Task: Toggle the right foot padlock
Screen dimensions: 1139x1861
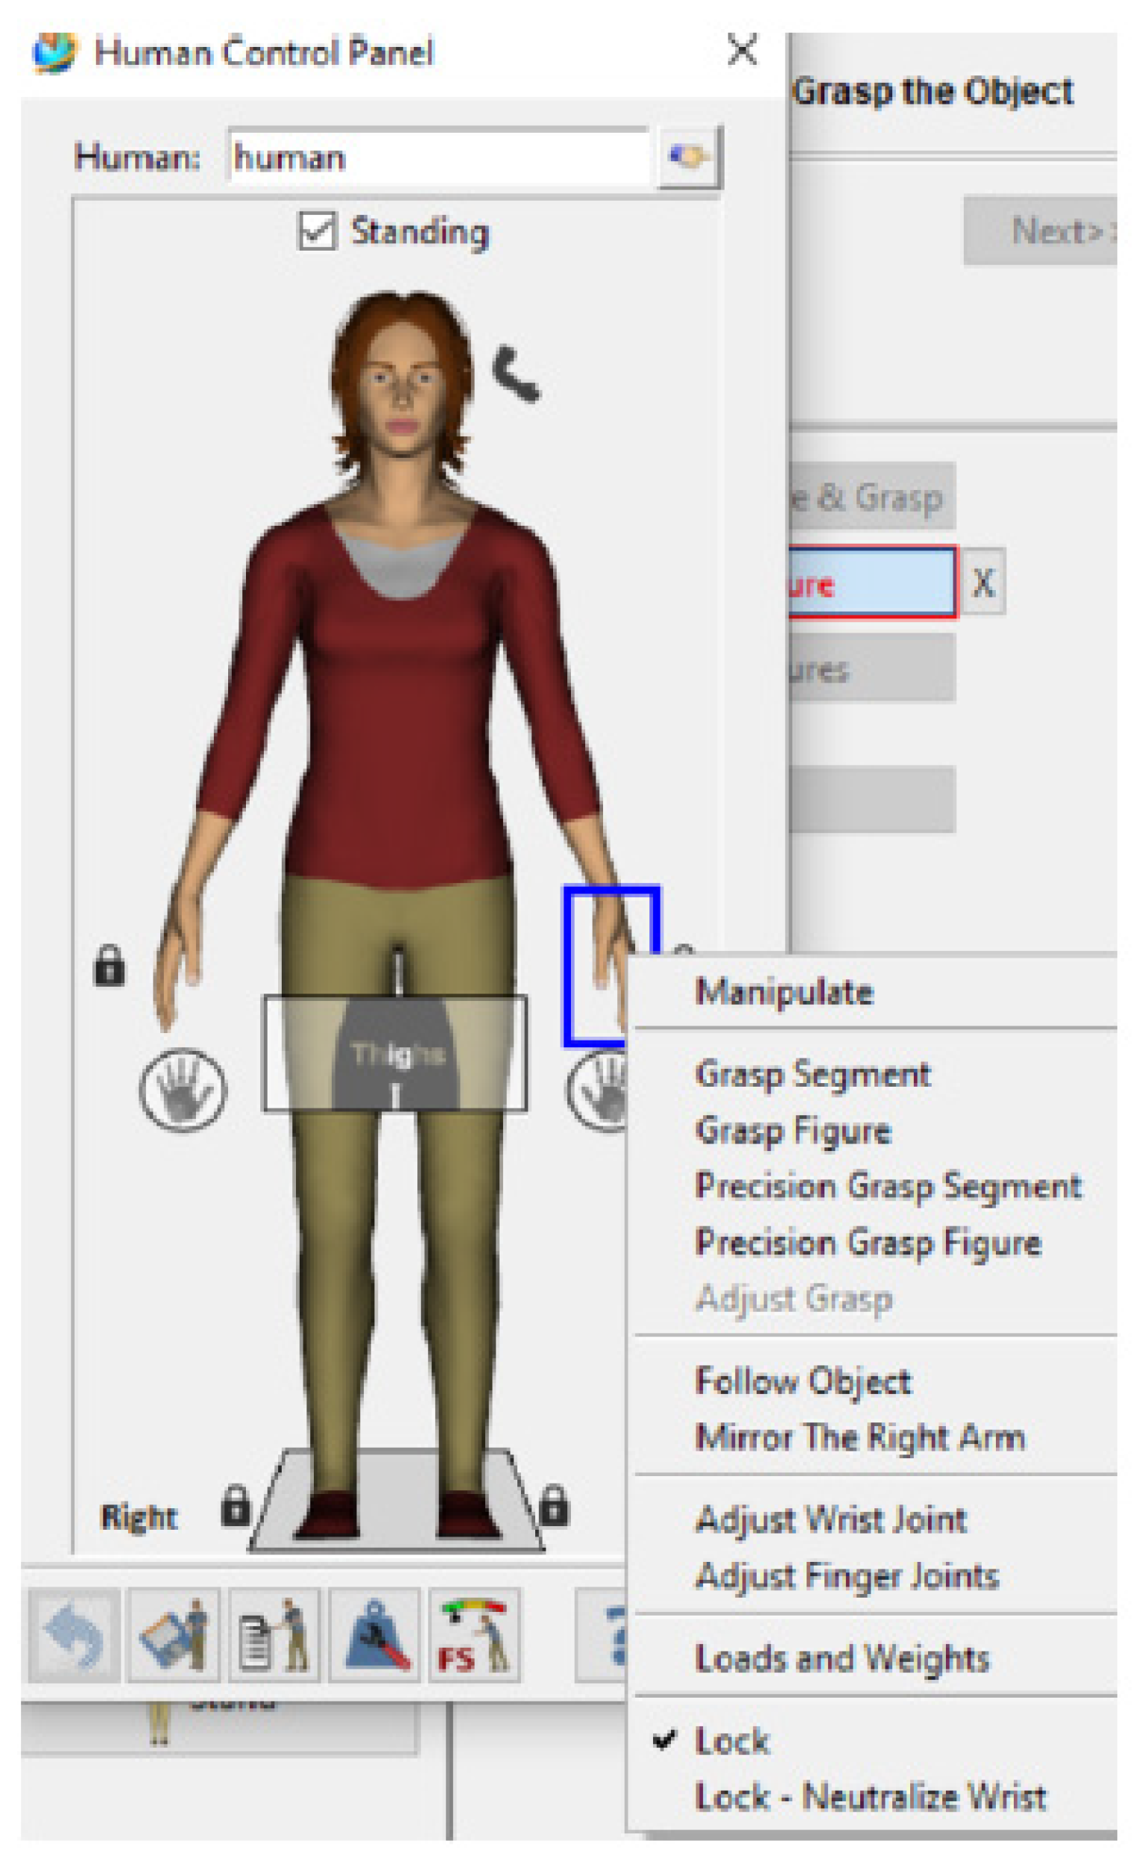Action: click(x=236, y=1505)
